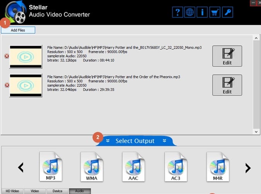This screenshot has width=261, height=194.
Task: Remove the B017V568SY mp3 file with red X
Action: click(x=7, y=56)
